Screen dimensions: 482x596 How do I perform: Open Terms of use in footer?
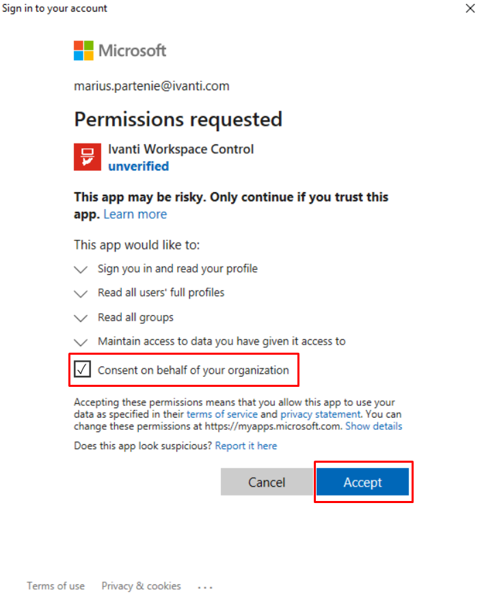pyautogui.click(x=56, y=586)
